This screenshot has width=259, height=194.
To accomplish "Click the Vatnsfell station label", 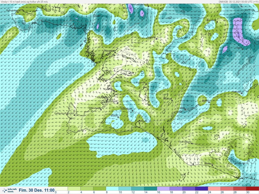I will (x=237, y=92).
